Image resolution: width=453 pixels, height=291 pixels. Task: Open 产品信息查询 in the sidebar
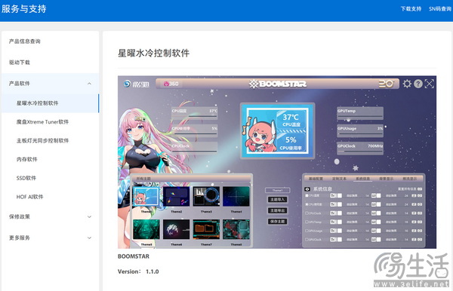25,41
